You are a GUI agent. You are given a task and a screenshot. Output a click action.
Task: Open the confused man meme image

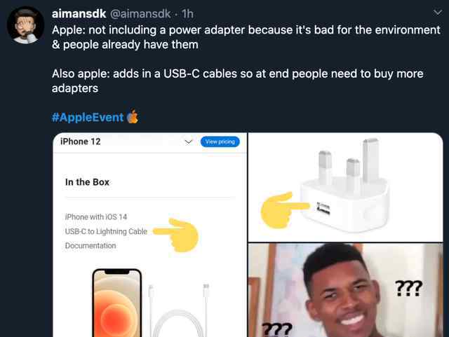coord(345,290)
